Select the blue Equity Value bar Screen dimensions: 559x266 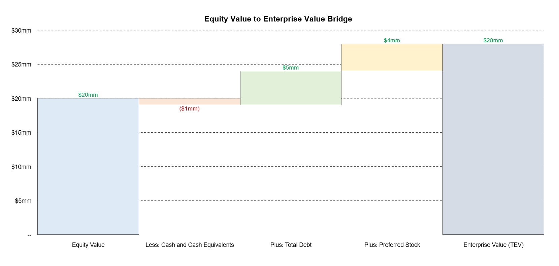[88, 166]
